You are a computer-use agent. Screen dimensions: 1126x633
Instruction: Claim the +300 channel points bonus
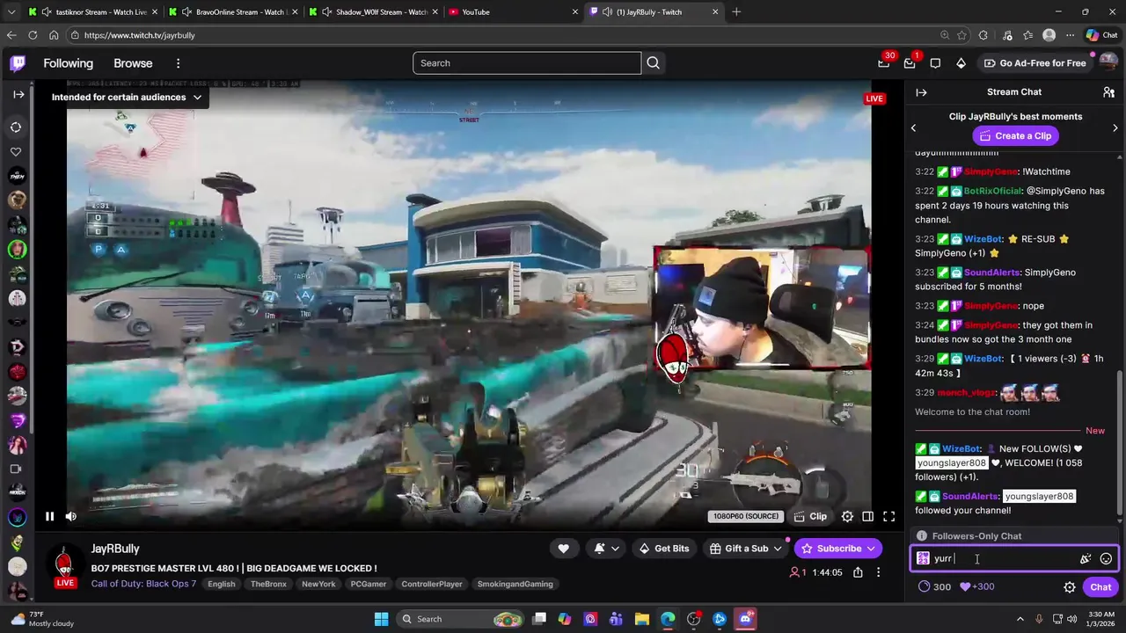[977, 586]
